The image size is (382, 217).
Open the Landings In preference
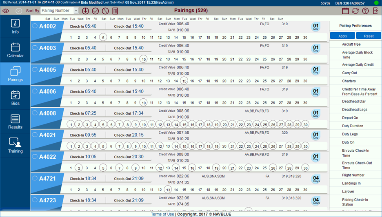coord(351,183)
